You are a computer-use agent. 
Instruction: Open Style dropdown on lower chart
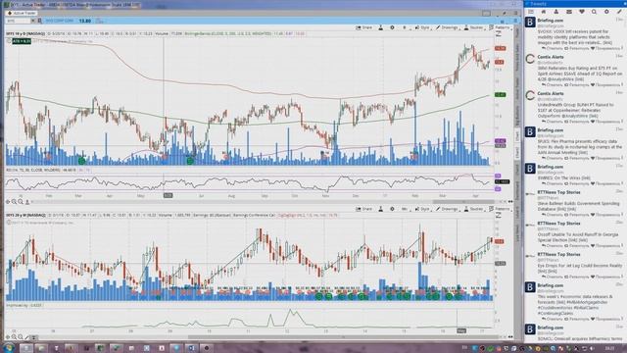point(422,209)
